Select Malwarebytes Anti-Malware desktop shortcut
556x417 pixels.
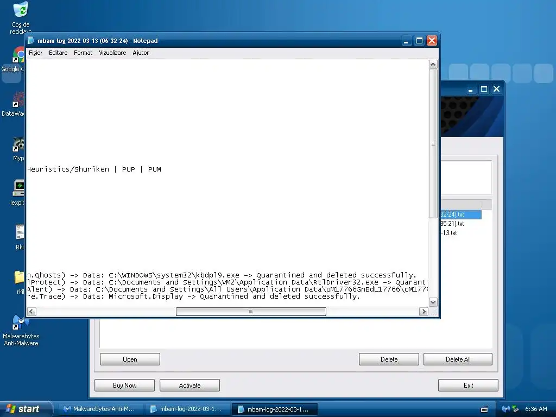pos(21,331)
